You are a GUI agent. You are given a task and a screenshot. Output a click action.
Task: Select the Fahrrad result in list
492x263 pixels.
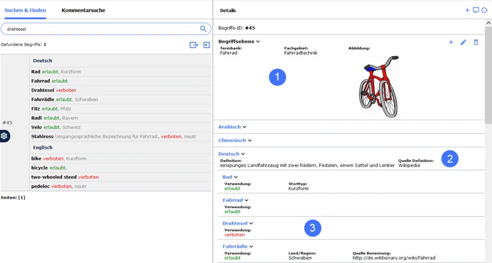(121, 81)
